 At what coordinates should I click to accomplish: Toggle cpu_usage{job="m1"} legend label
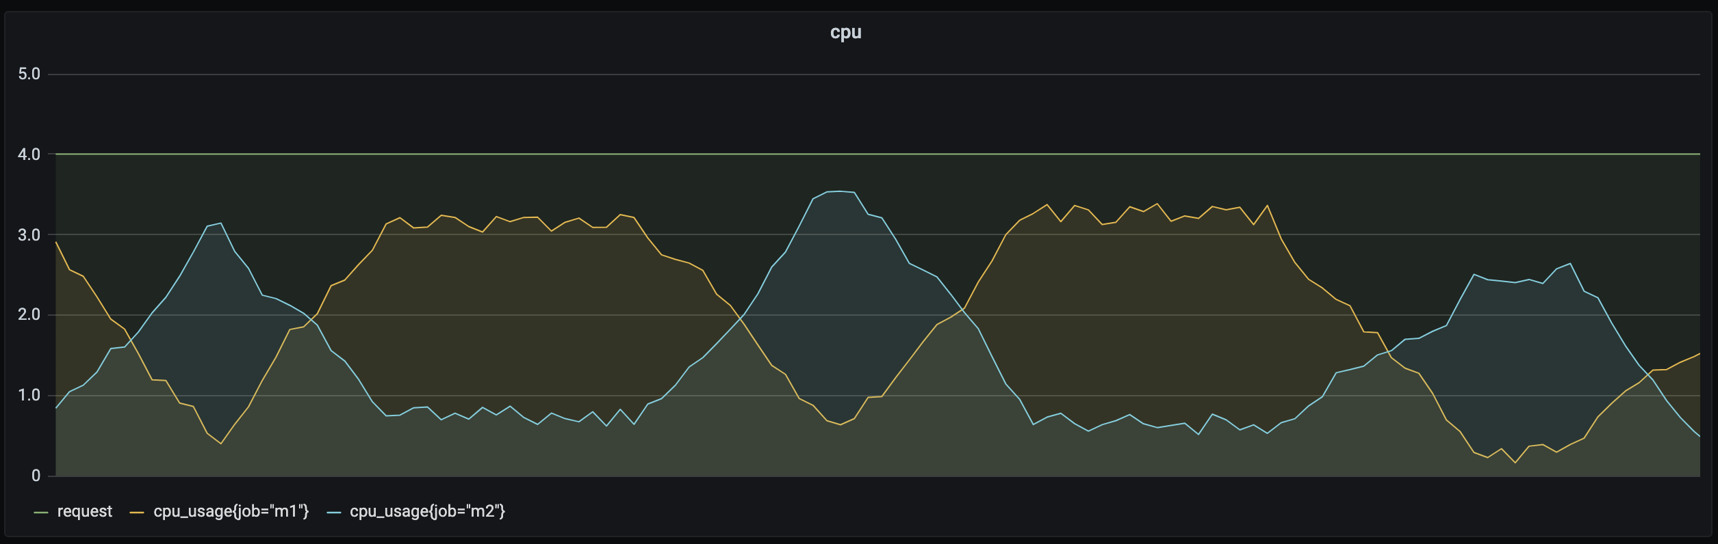[x=231, y=511]
